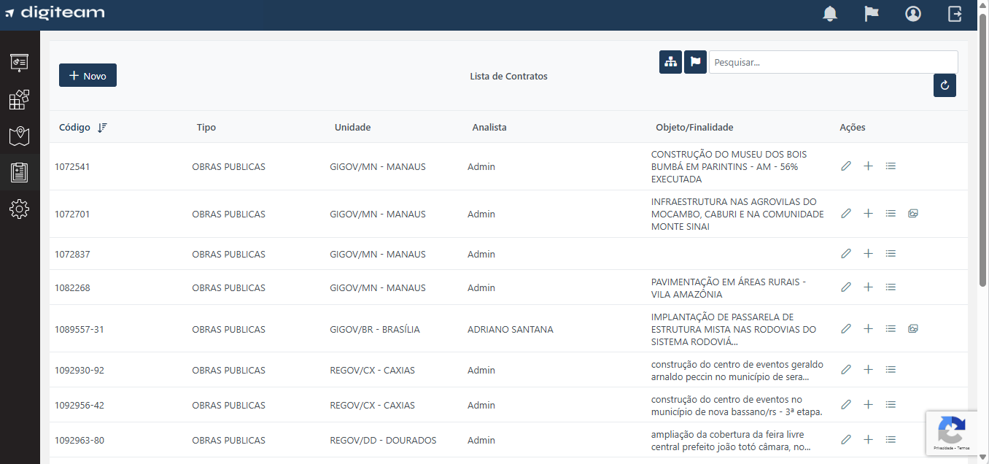Open the notifications bell
This screenshot has width=989, height=464.
(x=830, y=14)
